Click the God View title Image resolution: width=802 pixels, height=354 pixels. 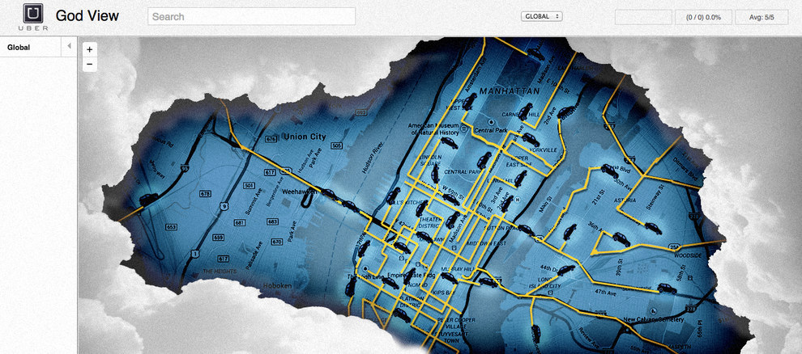pos(87,16)
